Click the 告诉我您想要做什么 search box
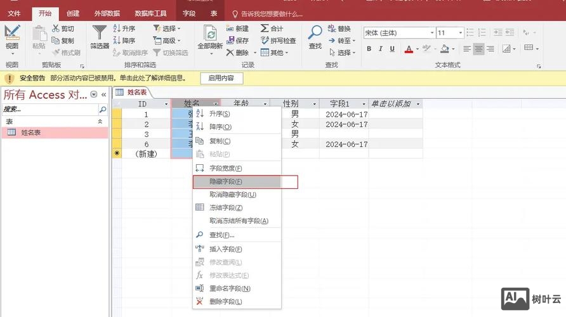The height and width of the screenshot is (317, 566). click(x=267, y=14)
